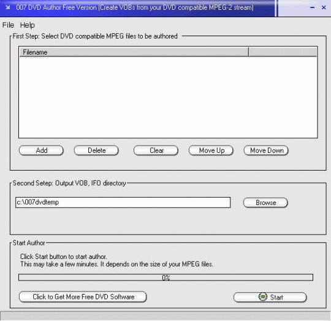Open the File menu
Screen dimensions: 331x321
point(8,25)
